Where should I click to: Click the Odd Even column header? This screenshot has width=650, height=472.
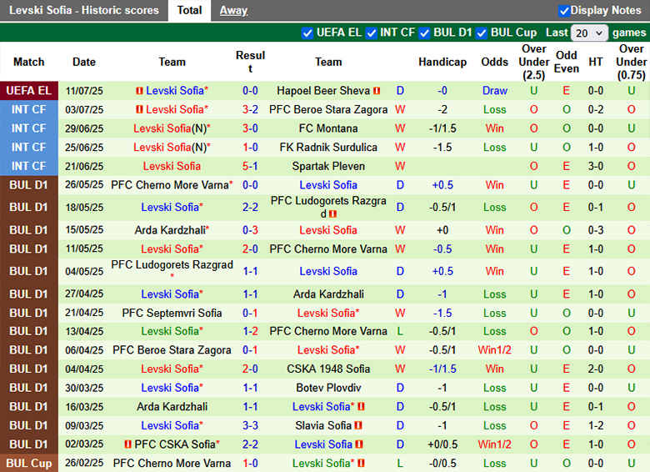[x=567, y=62]
